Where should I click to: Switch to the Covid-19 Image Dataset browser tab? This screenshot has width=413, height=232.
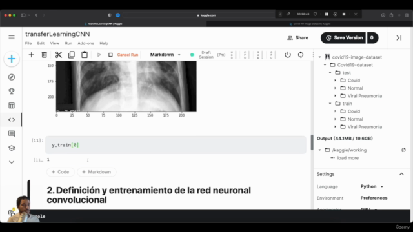(310, 24)
